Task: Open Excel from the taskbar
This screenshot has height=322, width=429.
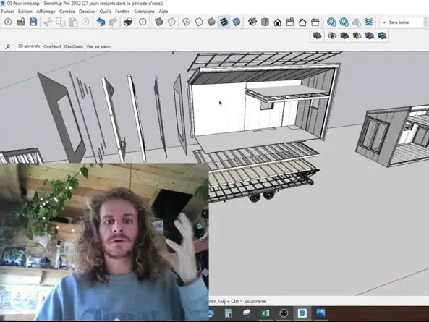Action: tap(265, 313)
